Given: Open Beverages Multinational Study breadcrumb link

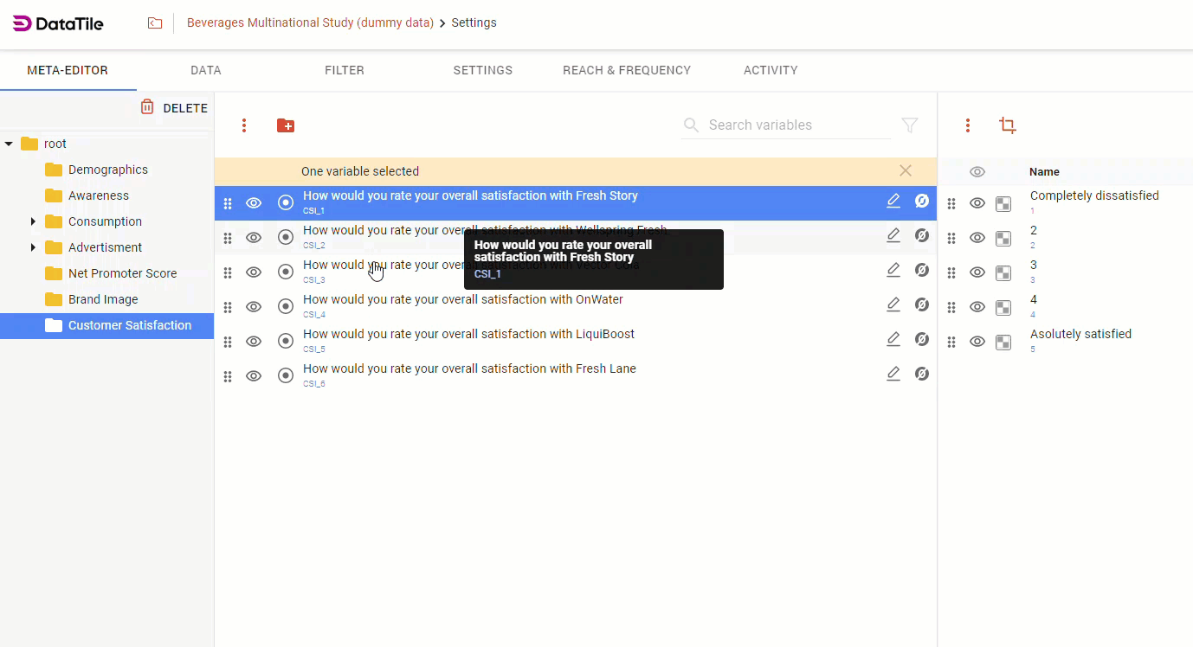Looking at the screenshot, I should (310, 23).
